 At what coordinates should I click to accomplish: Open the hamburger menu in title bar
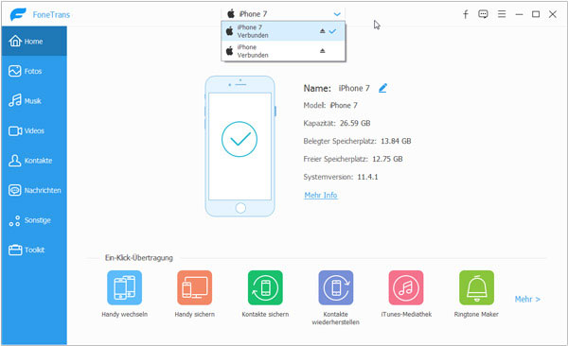[502, 14]
